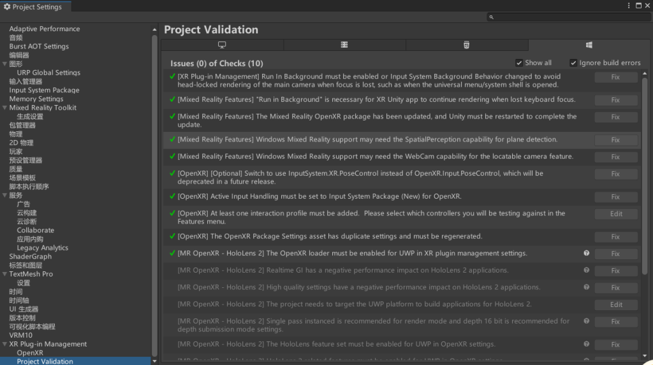Collapse the 服务 tree group
The width and height of the screenshot is (653, 365).
[x=4, y=195]
